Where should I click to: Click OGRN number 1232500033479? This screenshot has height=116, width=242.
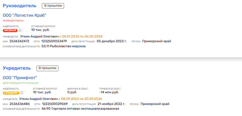click(x=54, y=41)
